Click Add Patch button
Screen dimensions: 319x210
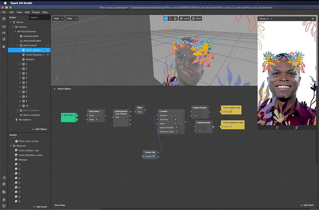pyautogui.click(x=307, y=205)
